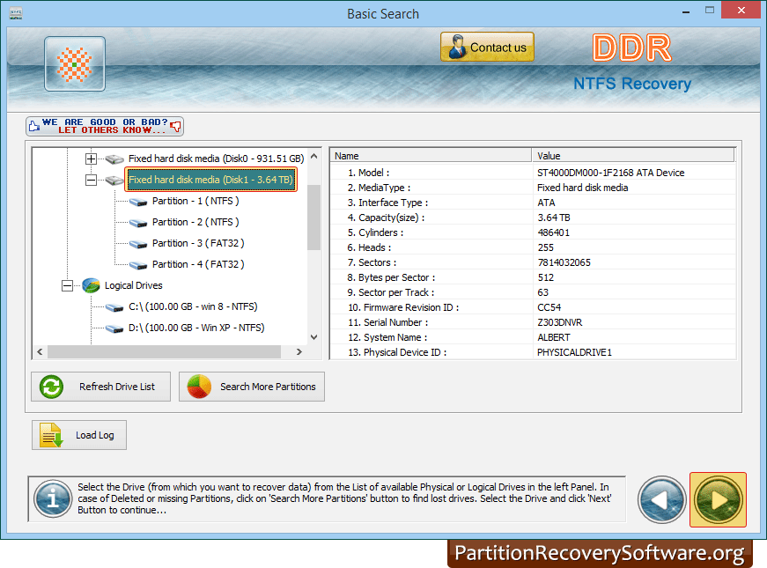Click the value 'PHYSICALDRIVE1'
Image resolution: width=767 pixels, height=568 pixels.
(574, 352)
